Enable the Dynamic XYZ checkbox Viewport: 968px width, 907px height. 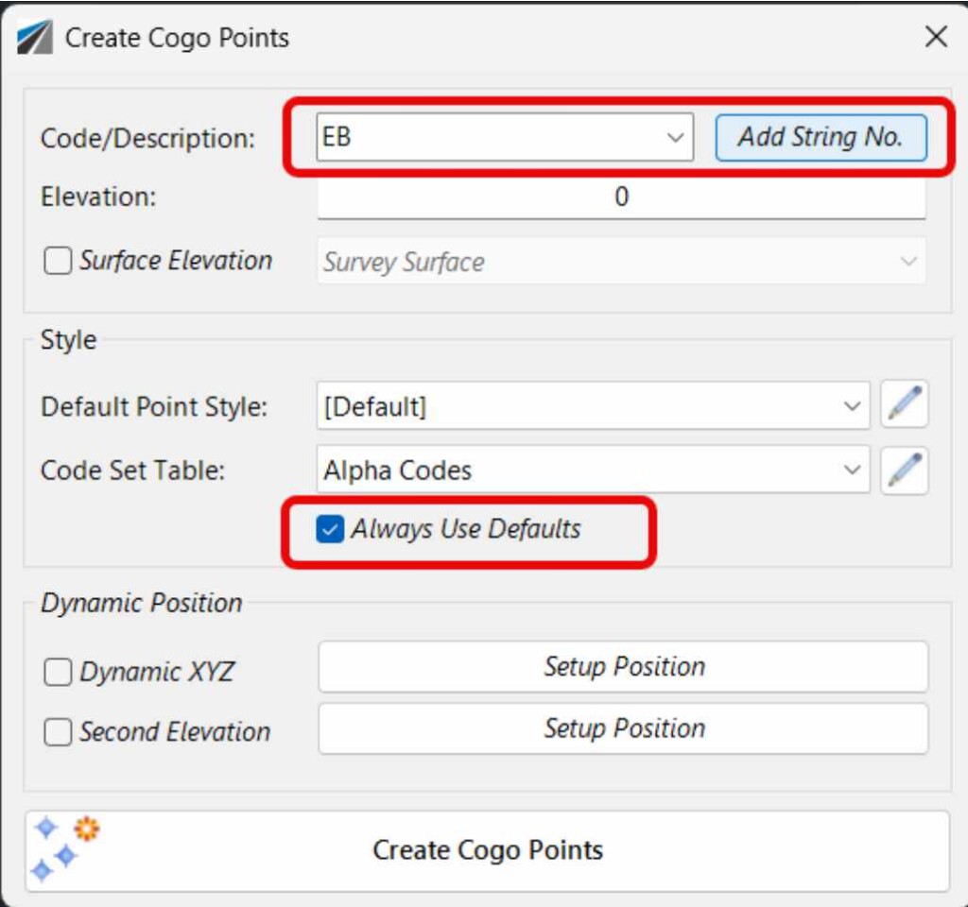[x=58, y=673]
